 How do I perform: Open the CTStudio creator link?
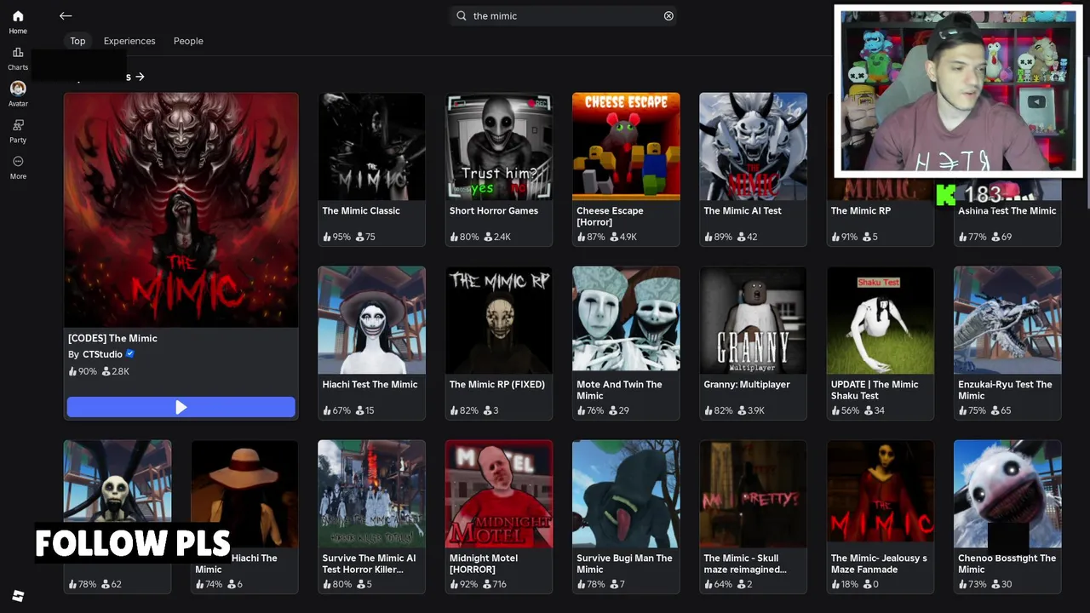pos(102,354)
